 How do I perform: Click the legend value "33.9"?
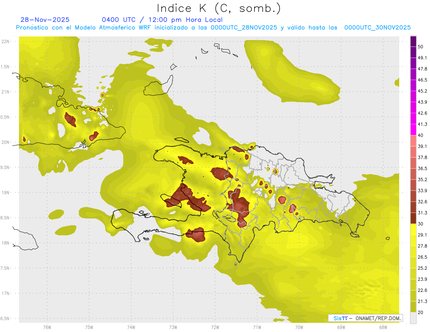(x=422, y=191)
